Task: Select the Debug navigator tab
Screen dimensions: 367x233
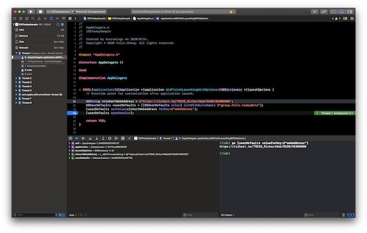Action: 51,18
